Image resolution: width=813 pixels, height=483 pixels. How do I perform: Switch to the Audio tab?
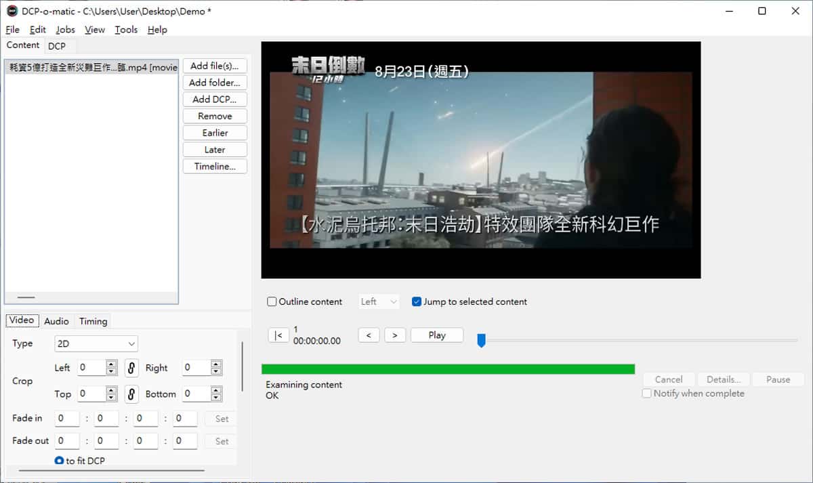tap(57, 321)
